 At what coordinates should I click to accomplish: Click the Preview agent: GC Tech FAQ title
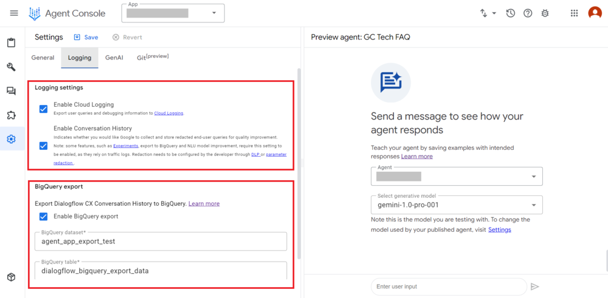[x=360, y=37]
